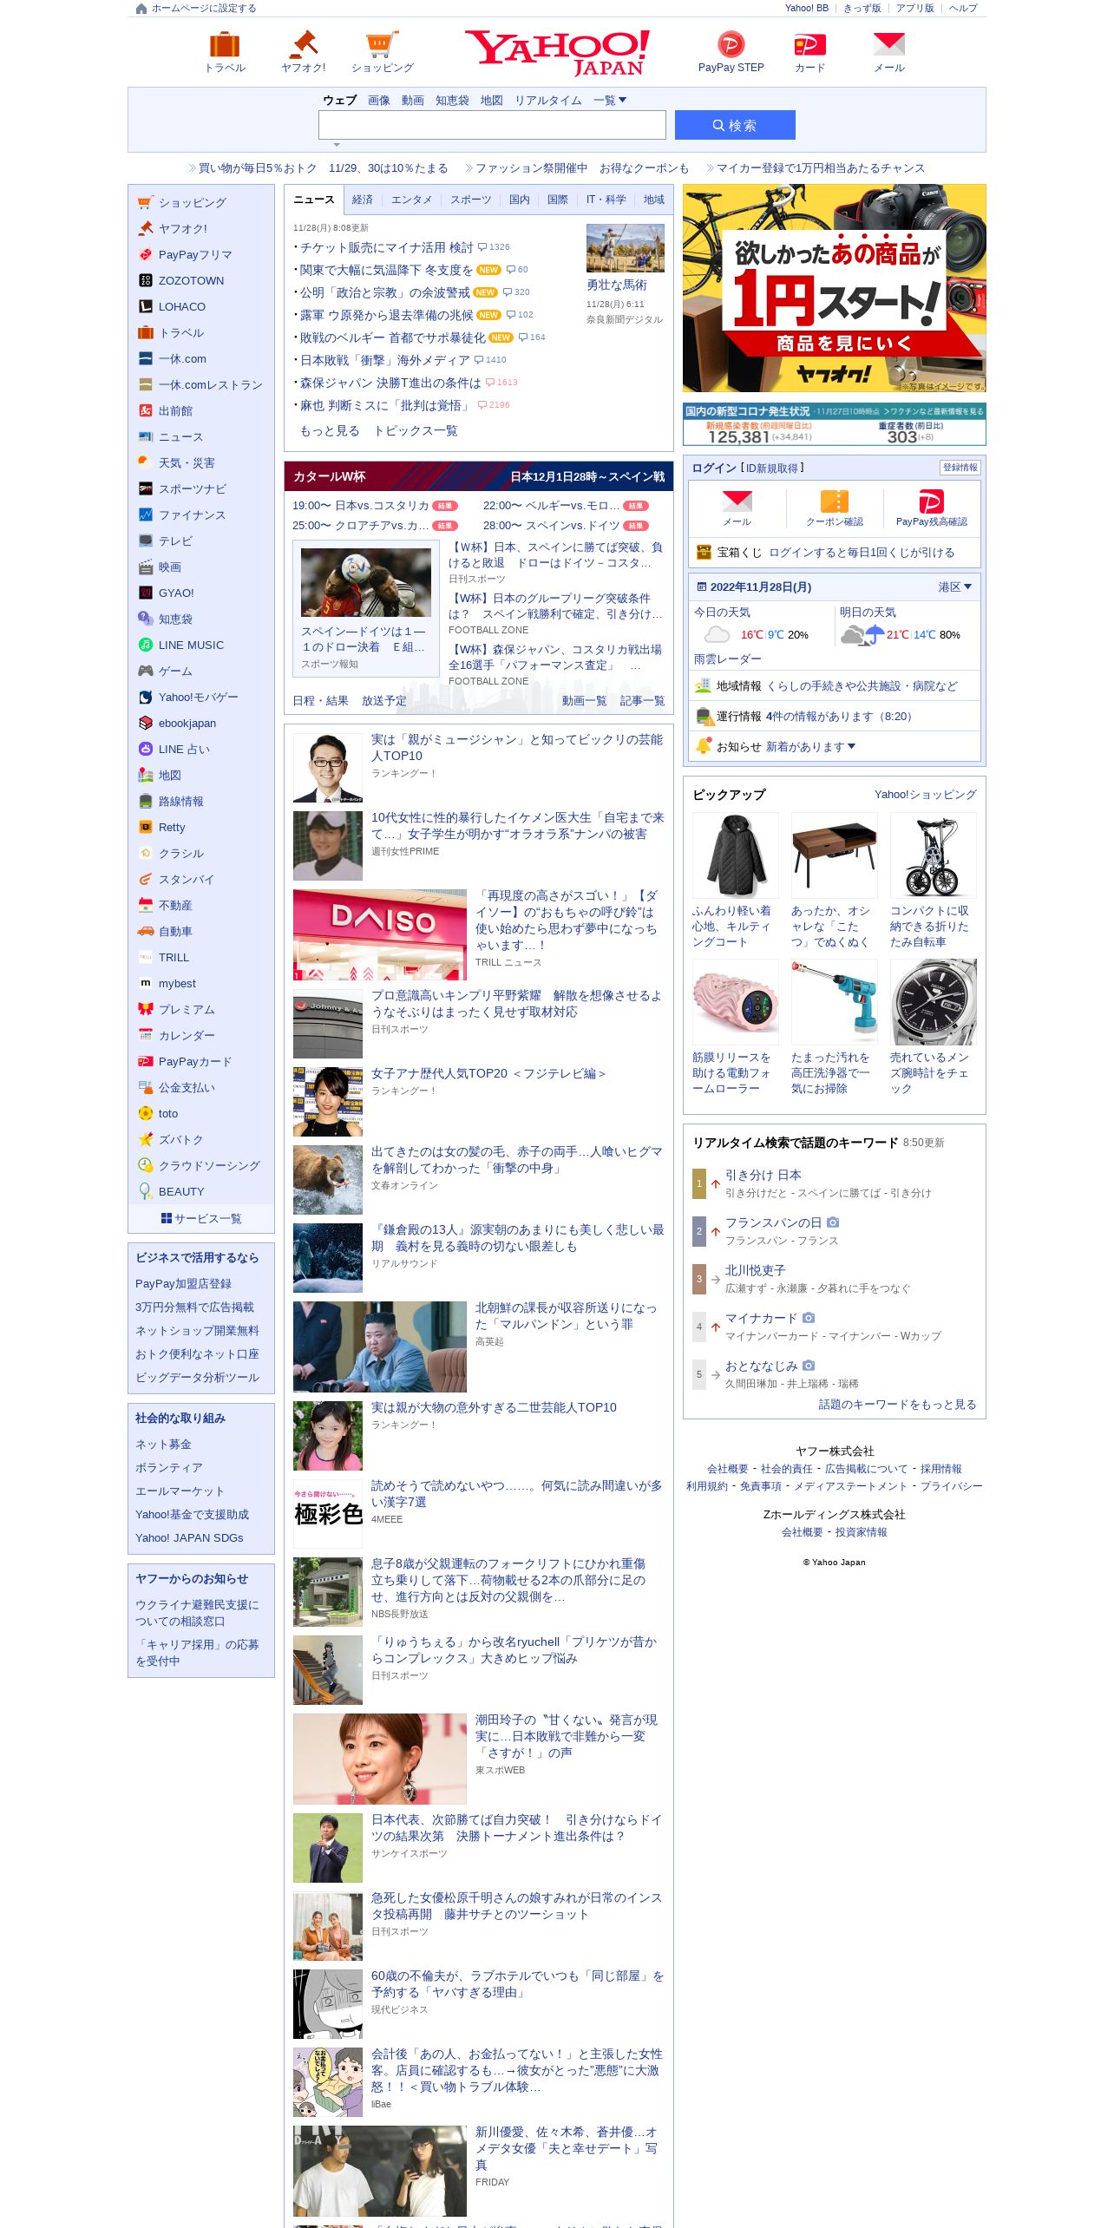Open the ヘルプ link in top bar
Screen dimensions: 1114x2228
tap(963, 9)
